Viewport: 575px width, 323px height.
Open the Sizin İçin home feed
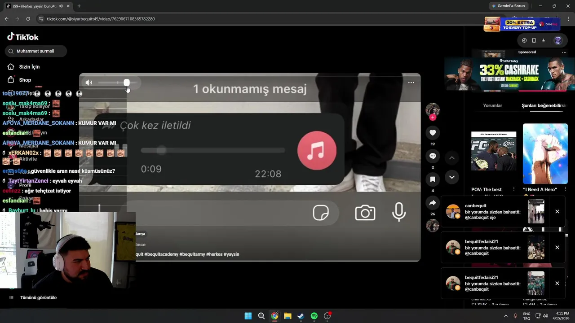point(29,66)
